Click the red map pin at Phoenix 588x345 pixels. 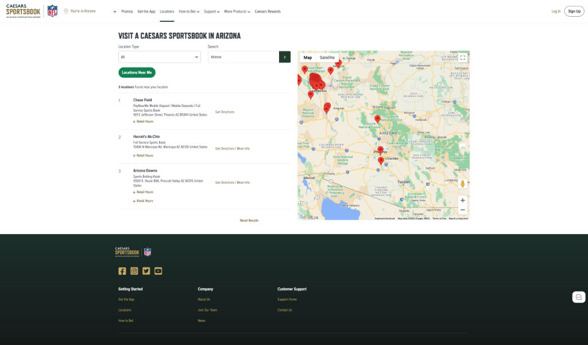[x=381, y=150]
